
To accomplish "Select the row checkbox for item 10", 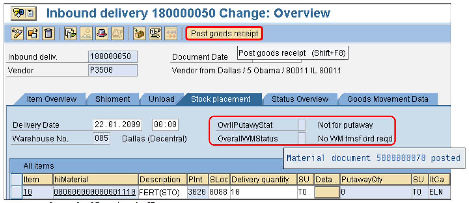I will 17,192.
